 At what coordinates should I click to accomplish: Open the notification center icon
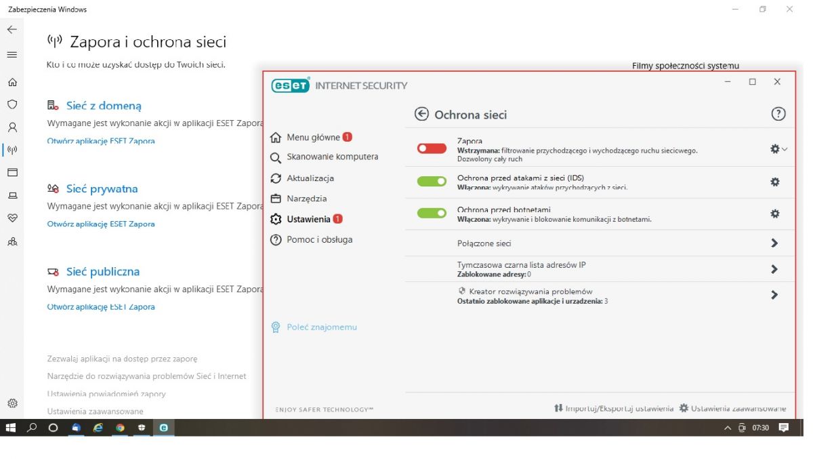click(784, 428)
